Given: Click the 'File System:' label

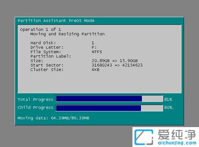Looking at the screenshot, I should tap(46, 52).
